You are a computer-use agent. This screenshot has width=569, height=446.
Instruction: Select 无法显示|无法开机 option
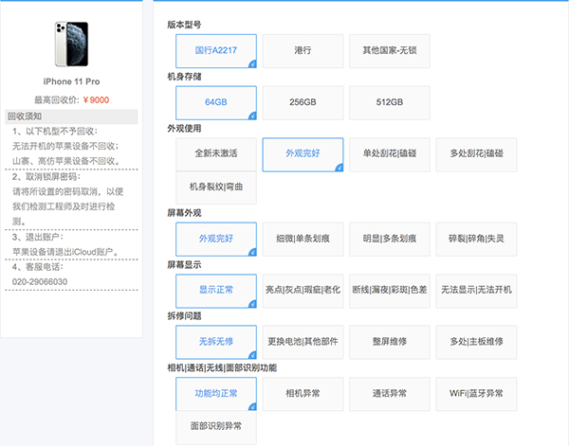[476, 291]
